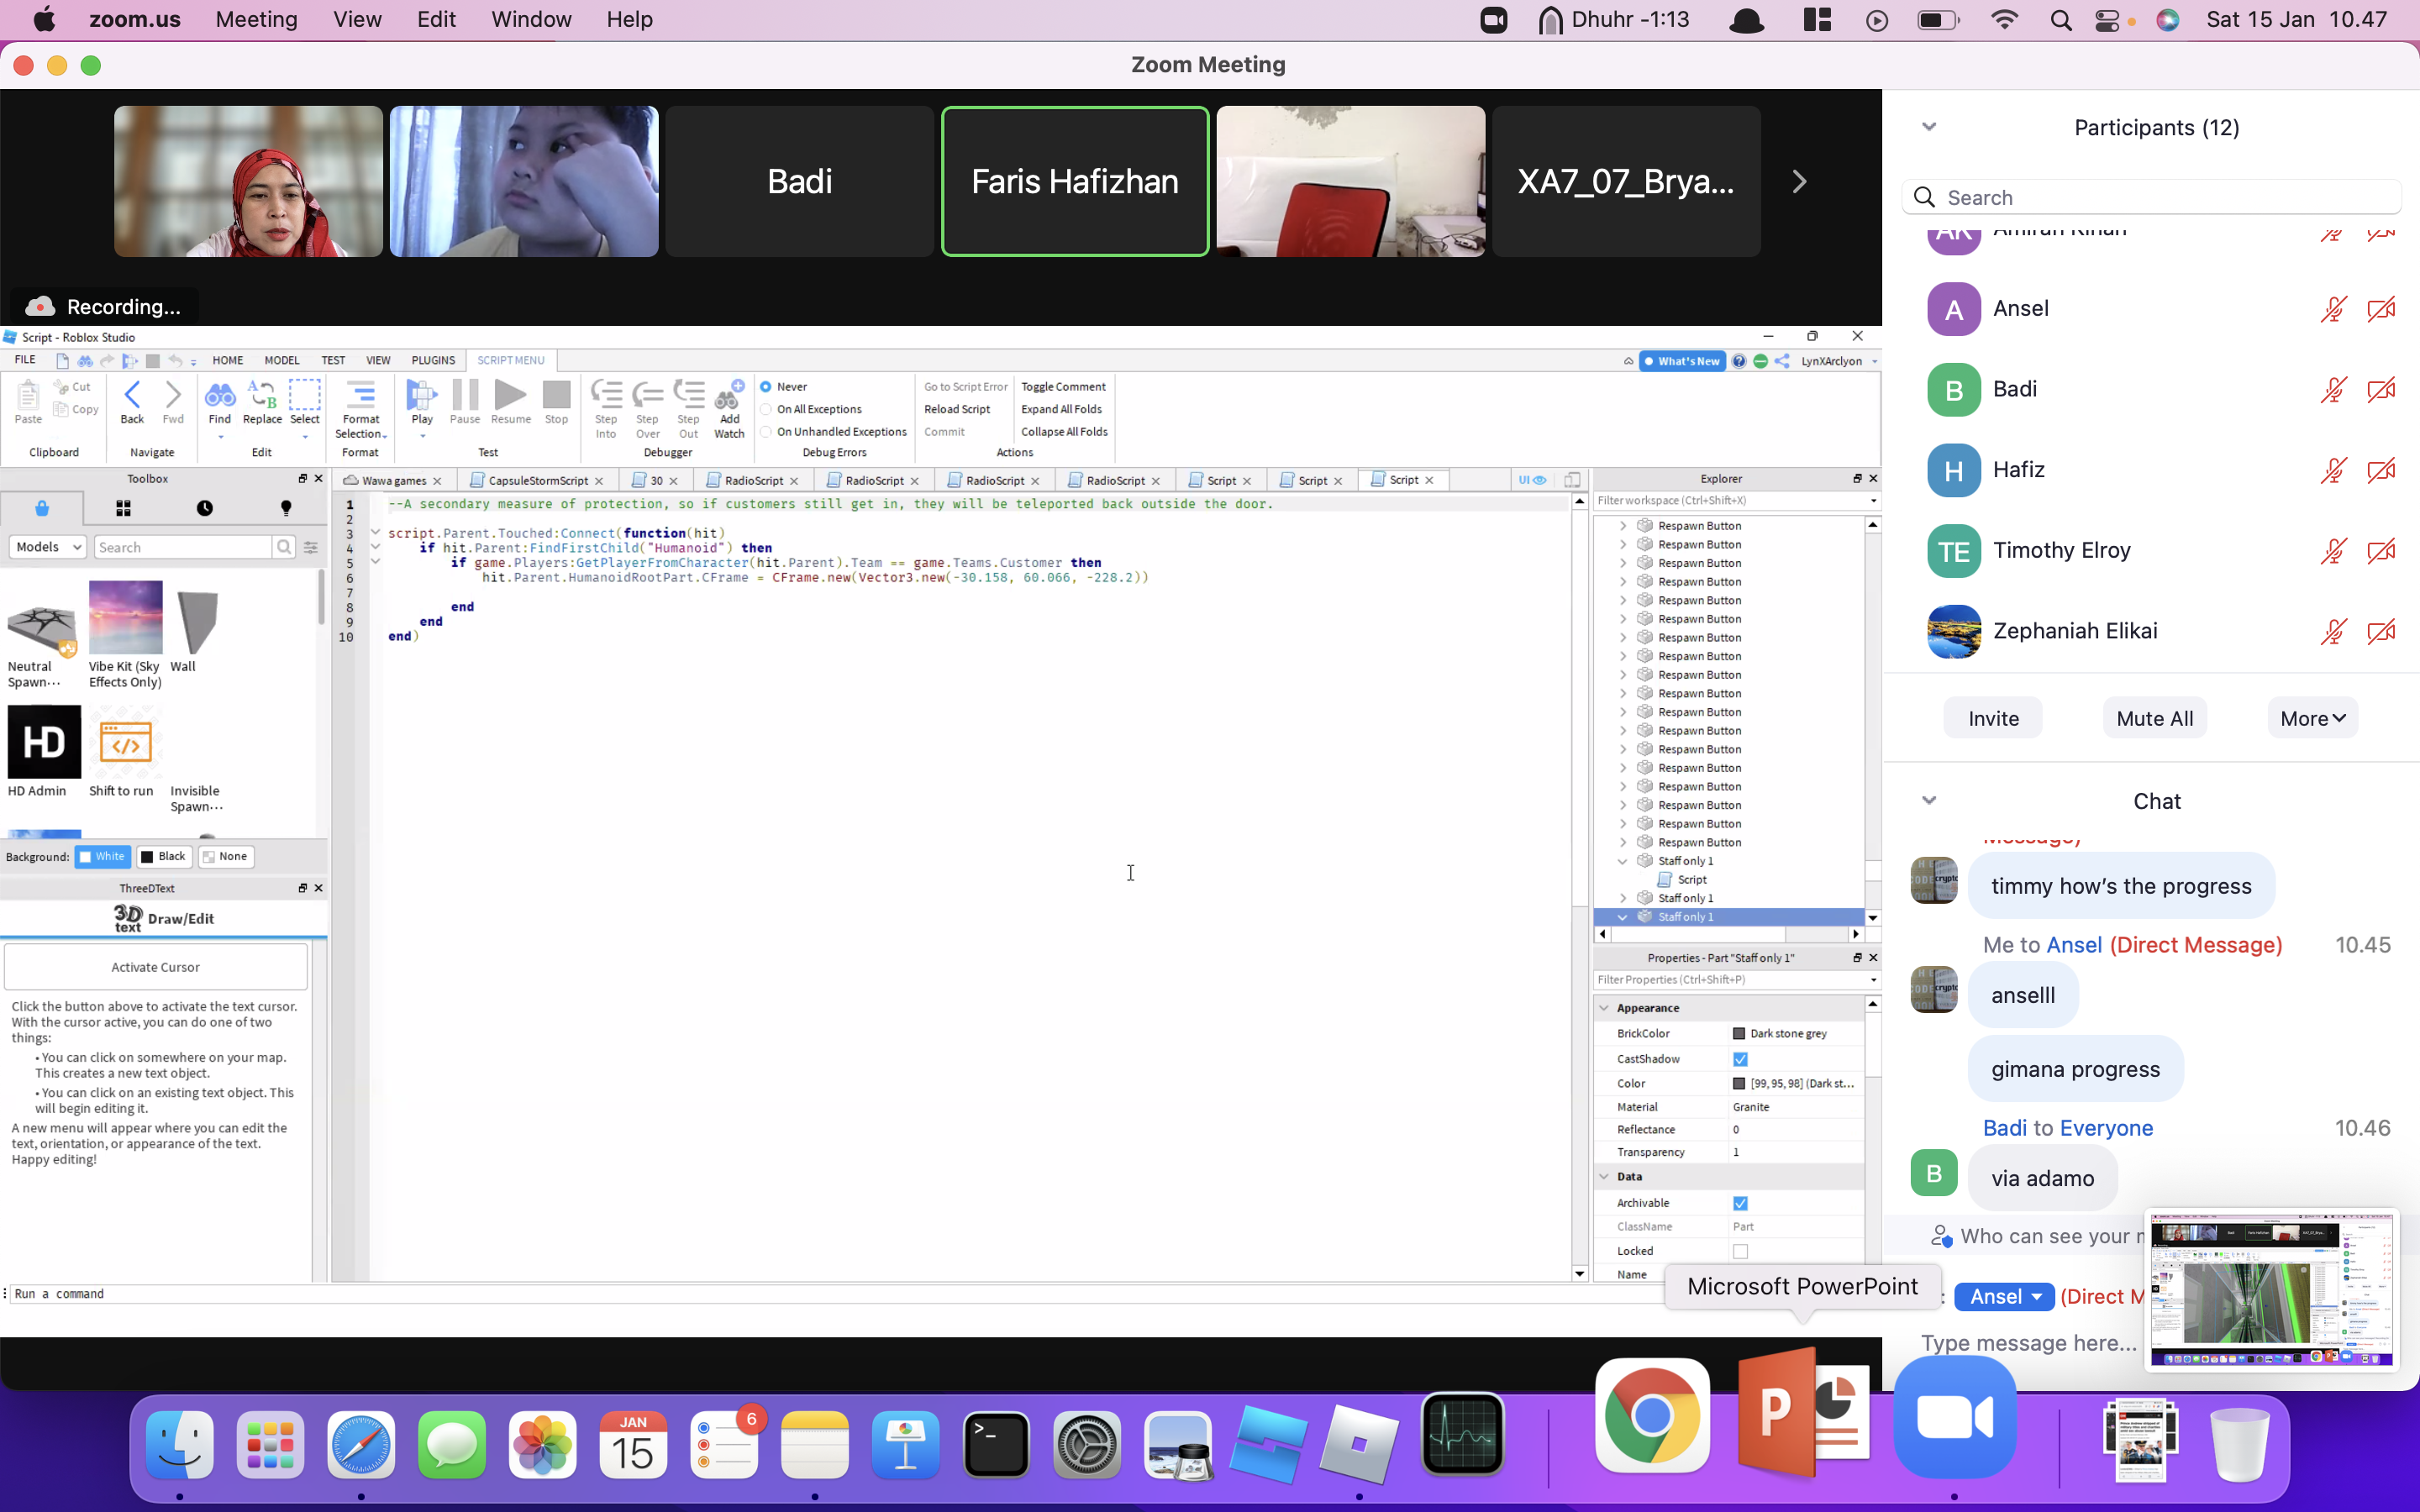The width and height of the screenshot is (2420, 1512).
Task: Select On All Exceptions radio button
Action: click(766, 409)
